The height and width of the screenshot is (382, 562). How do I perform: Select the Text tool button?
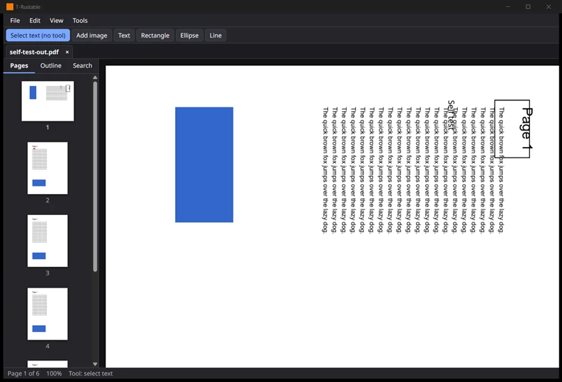click(124, 35)
